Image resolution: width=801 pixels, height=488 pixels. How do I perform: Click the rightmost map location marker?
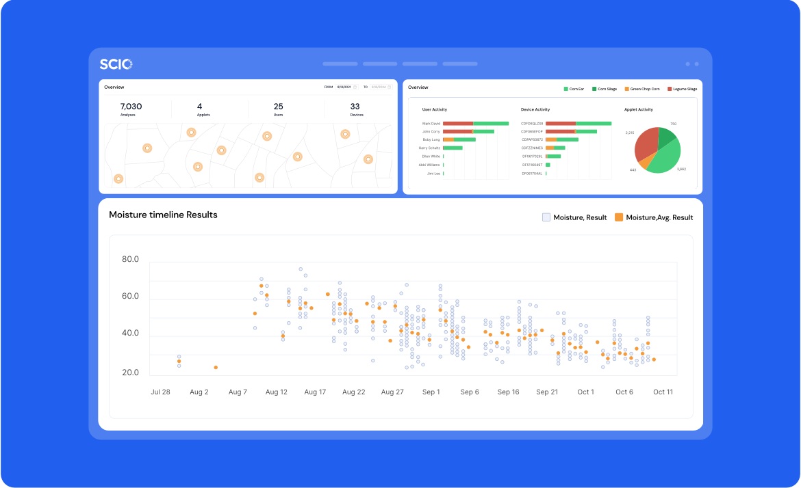[368, 159]
